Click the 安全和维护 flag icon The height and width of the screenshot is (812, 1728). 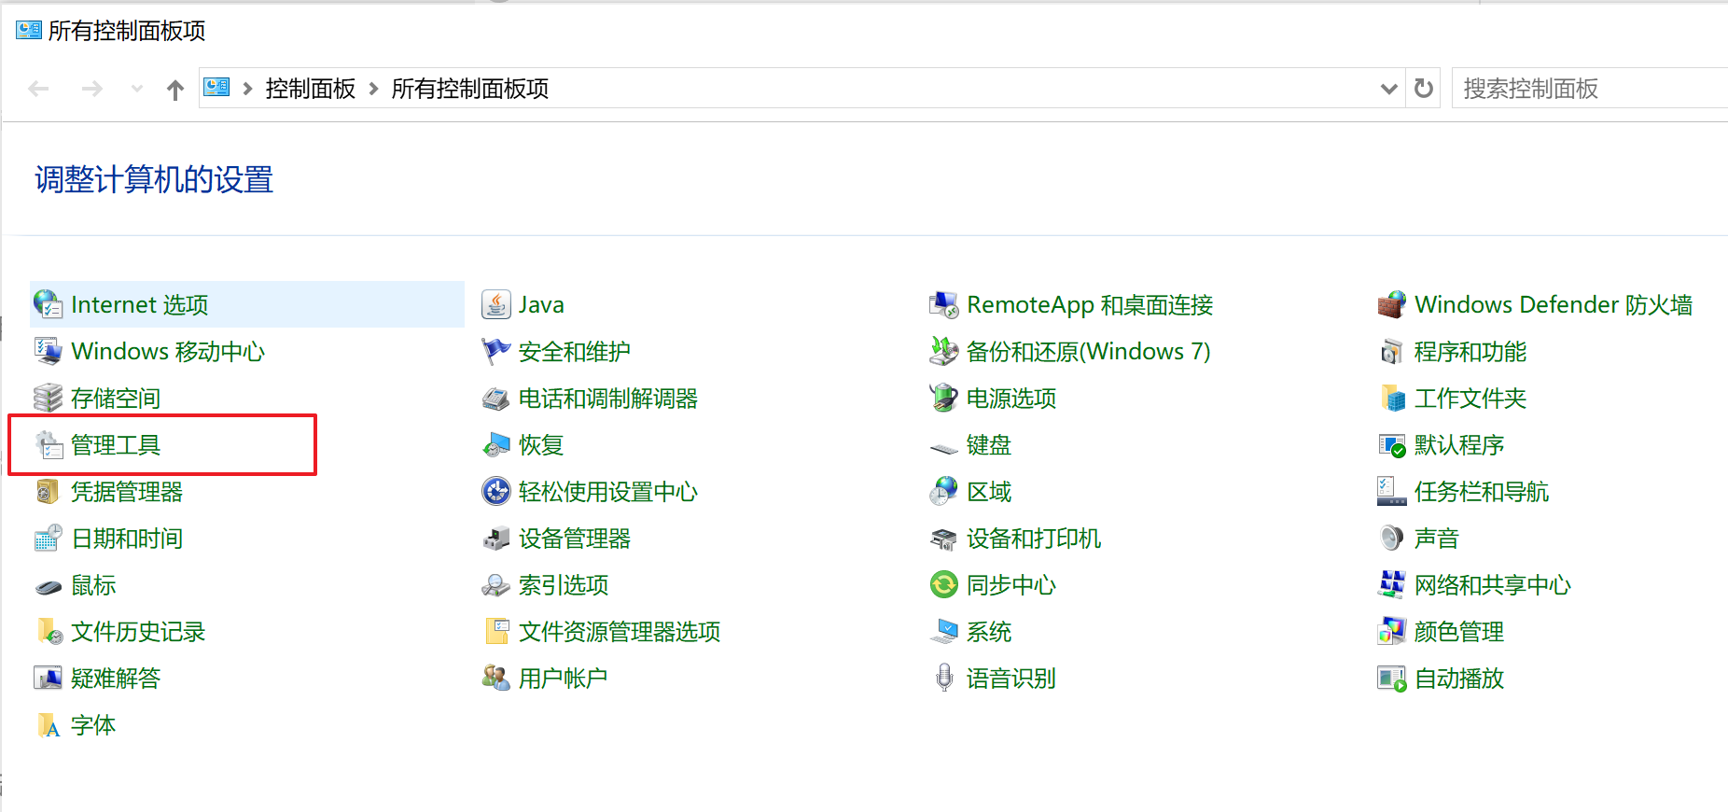coord(495,351)
